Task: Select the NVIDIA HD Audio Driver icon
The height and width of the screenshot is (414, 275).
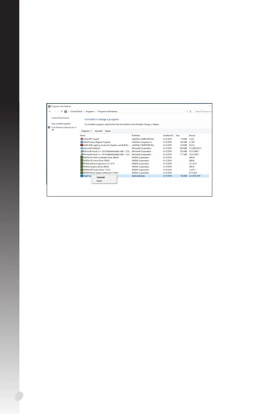Action: pos(82,170)
